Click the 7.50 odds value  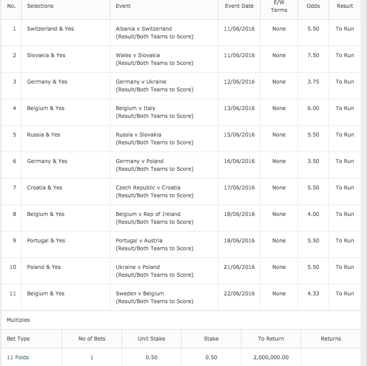click(313, 55)
